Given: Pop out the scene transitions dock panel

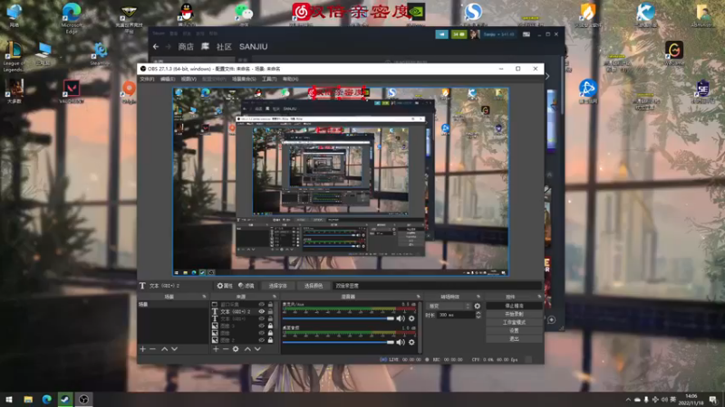Looking at the screenshot, I should coord(478,297).
